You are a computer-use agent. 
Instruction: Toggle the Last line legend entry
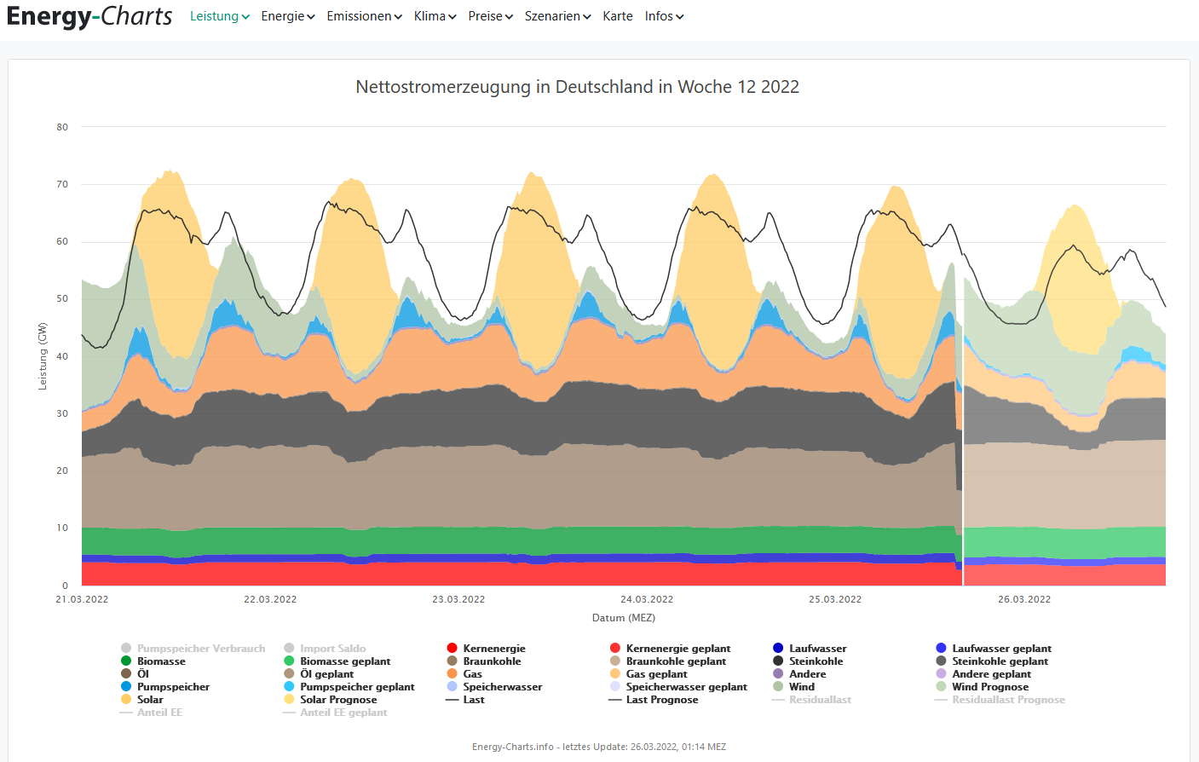[x=465, y=700]
